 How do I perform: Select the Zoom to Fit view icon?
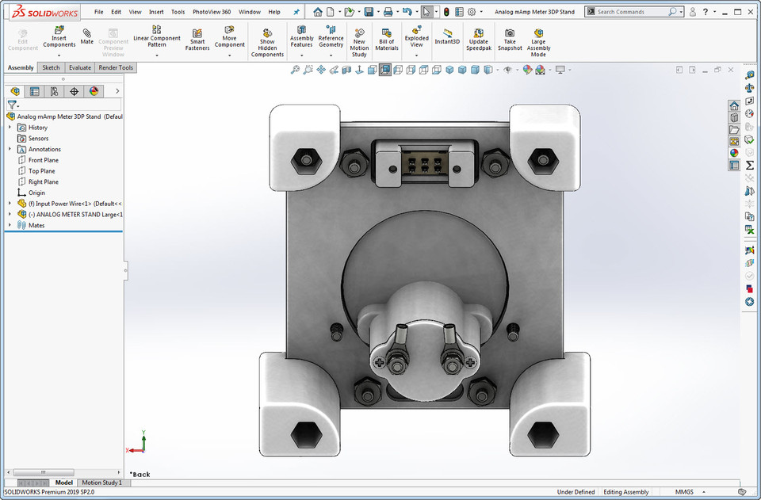point(294,70)
